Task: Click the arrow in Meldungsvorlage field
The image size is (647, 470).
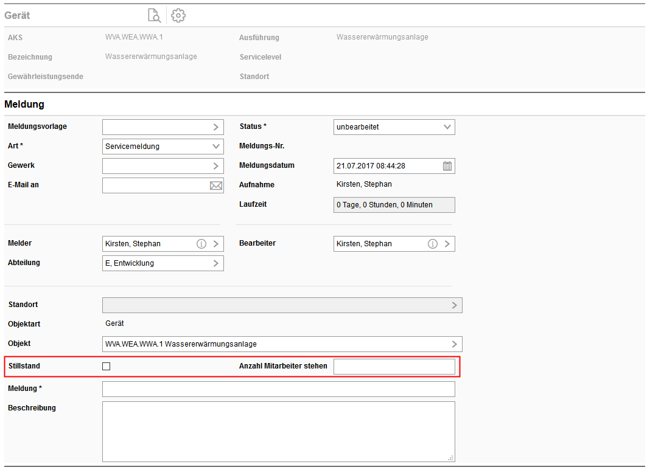Action: pyautogui.click(x=215, y=127)
